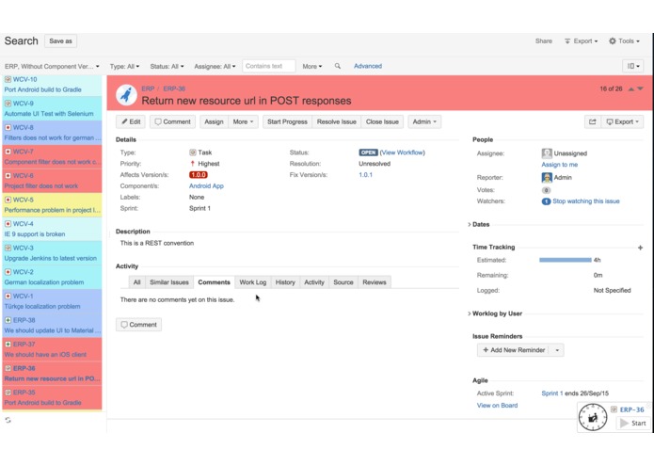Open WCV-5 Performance problem issue in list
Viewport: 654px width, 465px height.
pos(52,205)
